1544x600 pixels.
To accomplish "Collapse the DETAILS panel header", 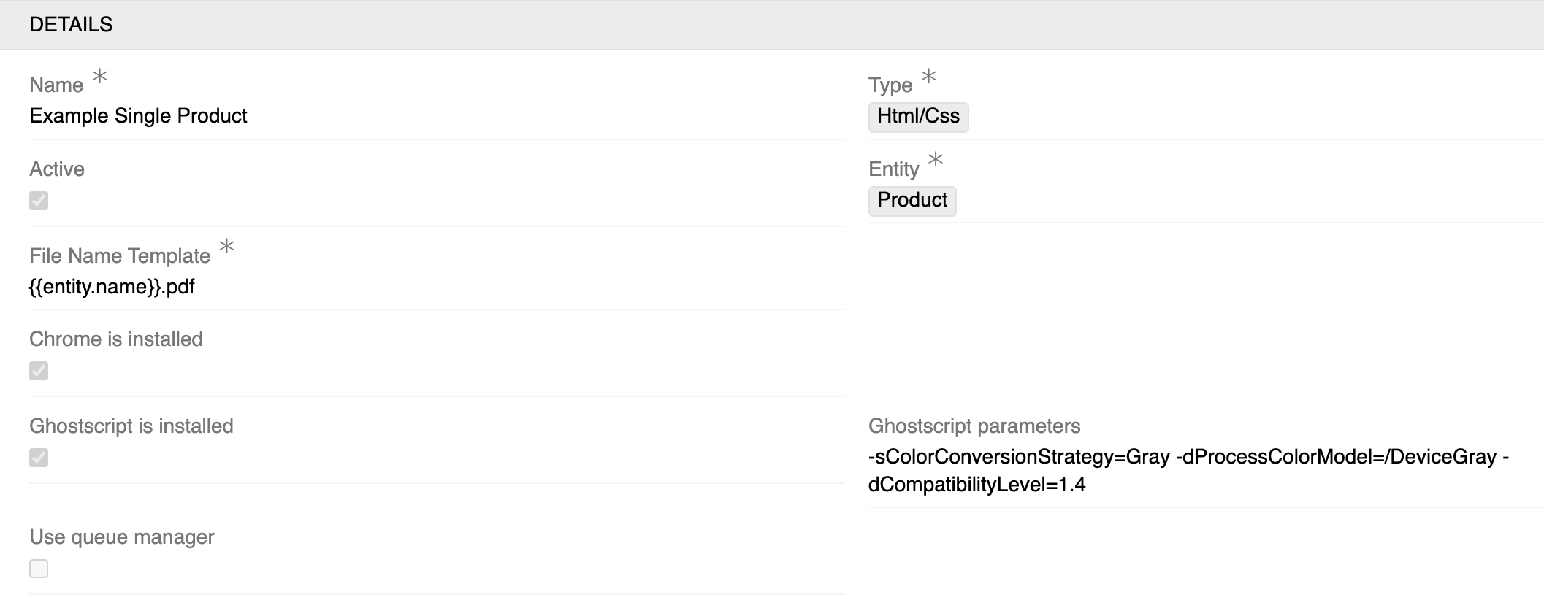I will tap(71, 23).
